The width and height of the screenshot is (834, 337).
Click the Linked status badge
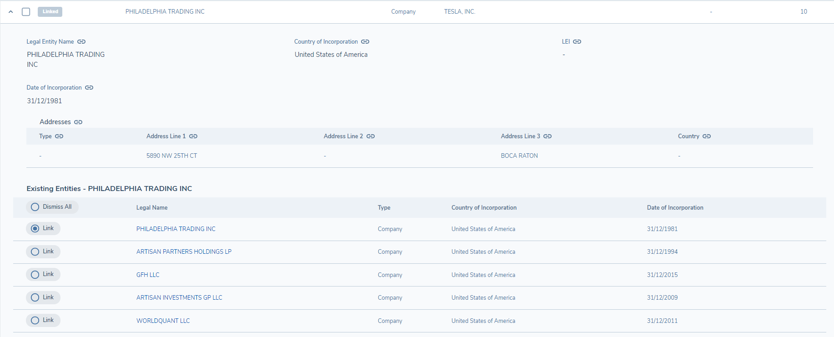[50, 12]
